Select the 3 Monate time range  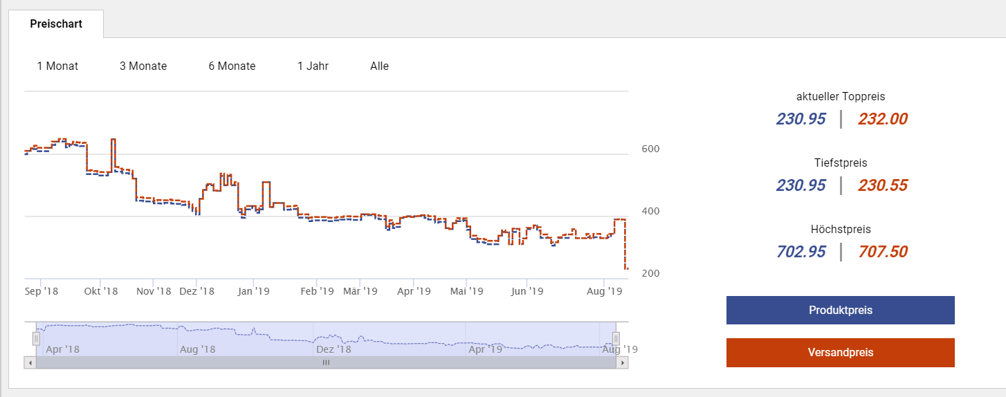click(x=143, y=66)
